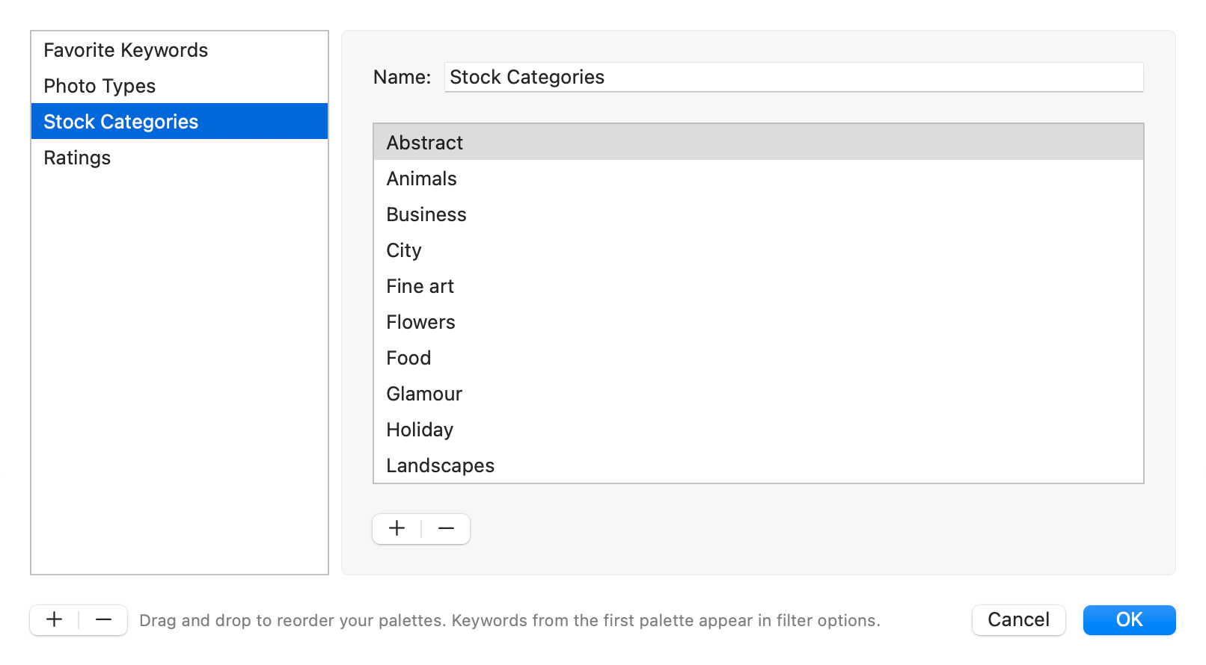This screenshot has height=665, width=1206.
Task: Select the Animals keyword row
Action: pyautogui.click(x=759, y=179)
